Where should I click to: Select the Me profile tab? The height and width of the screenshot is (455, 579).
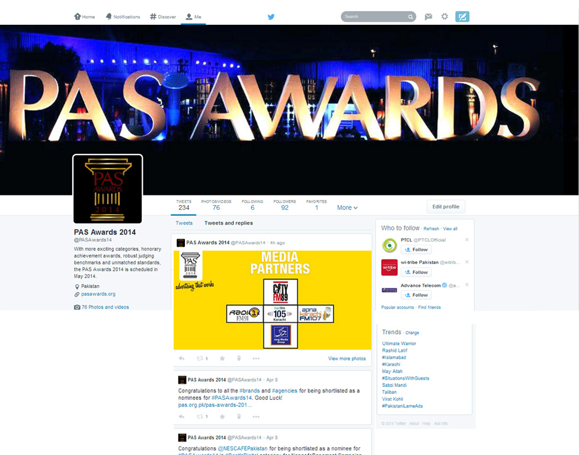193,17
